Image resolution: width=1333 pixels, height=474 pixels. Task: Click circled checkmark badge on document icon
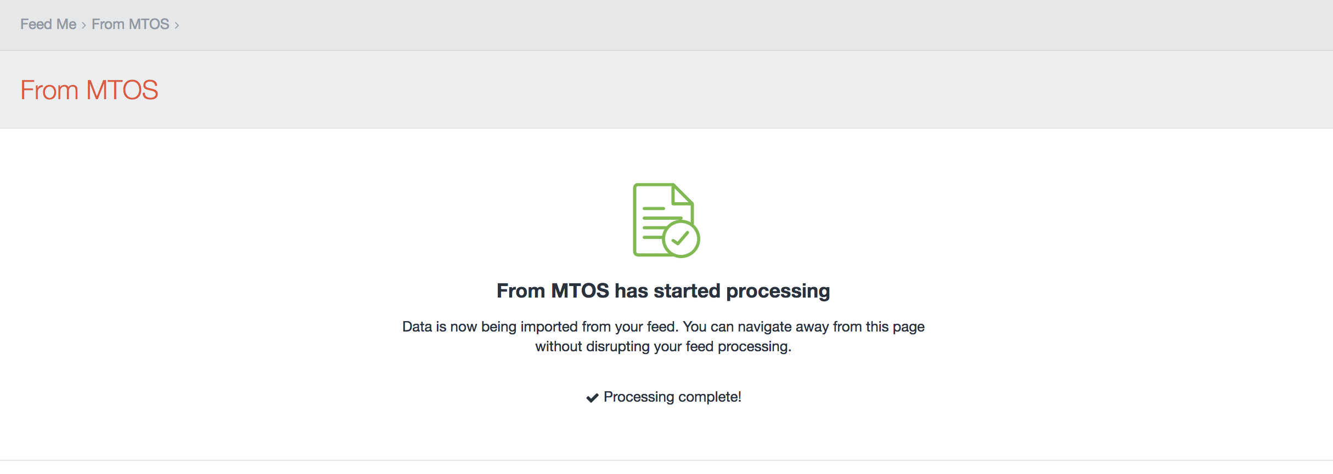(680, 238)
